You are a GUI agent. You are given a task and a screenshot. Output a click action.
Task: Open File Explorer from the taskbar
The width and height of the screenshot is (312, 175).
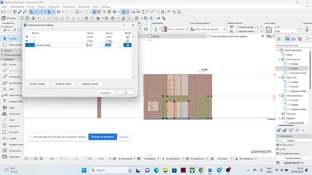coord(165,170)
